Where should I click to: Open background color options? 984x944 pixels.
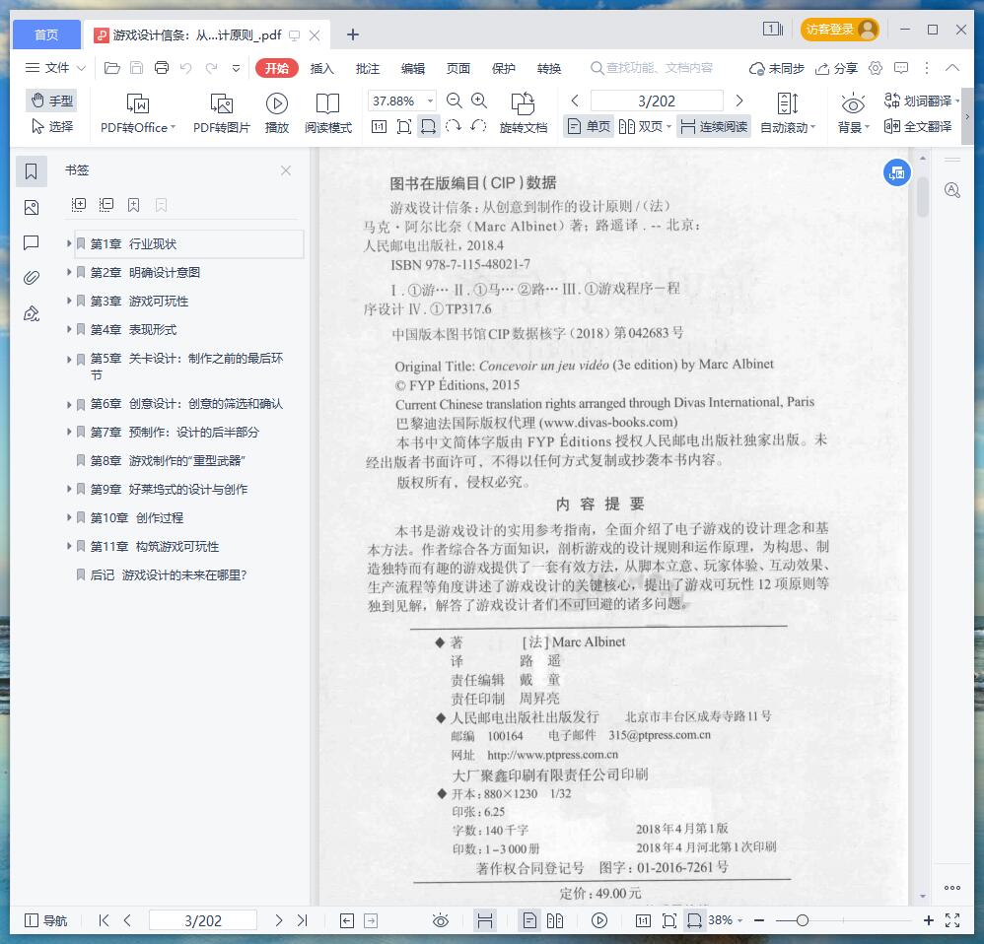(854, 113)
